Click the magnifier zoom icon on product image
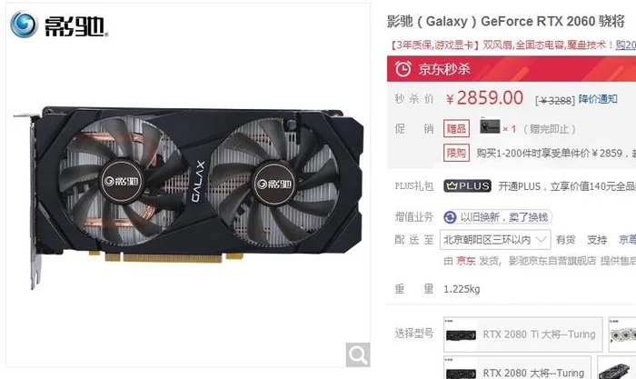 pos(358,354)
